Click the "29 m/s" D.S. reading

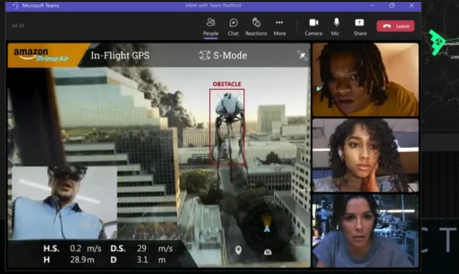(x=155, y=248)
